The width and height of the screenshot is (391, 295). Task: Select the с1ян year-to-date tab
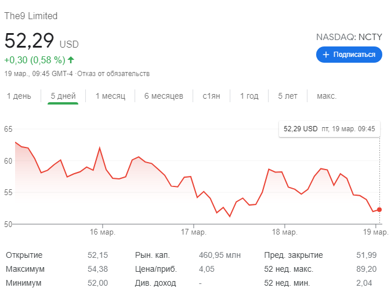click(x=211, y=96)
